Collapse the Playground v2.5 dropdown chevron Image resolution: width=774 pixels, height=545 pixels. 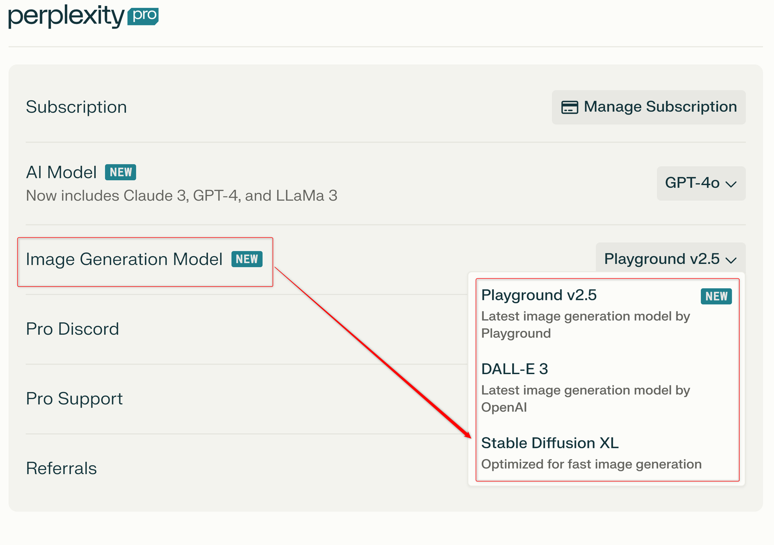[x=731, y=260]
